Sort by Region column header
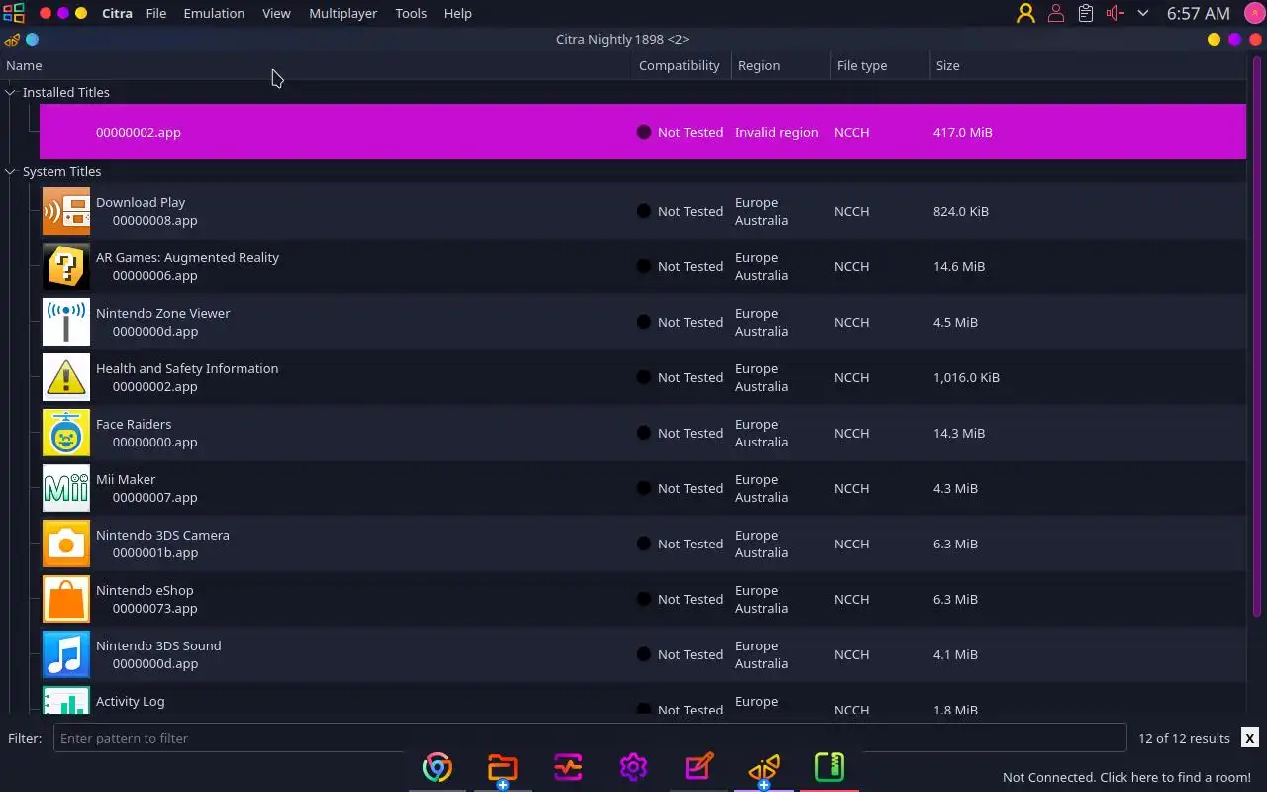Image resolution: width=1267 pixels, height=792 pixels. (781, 65)
